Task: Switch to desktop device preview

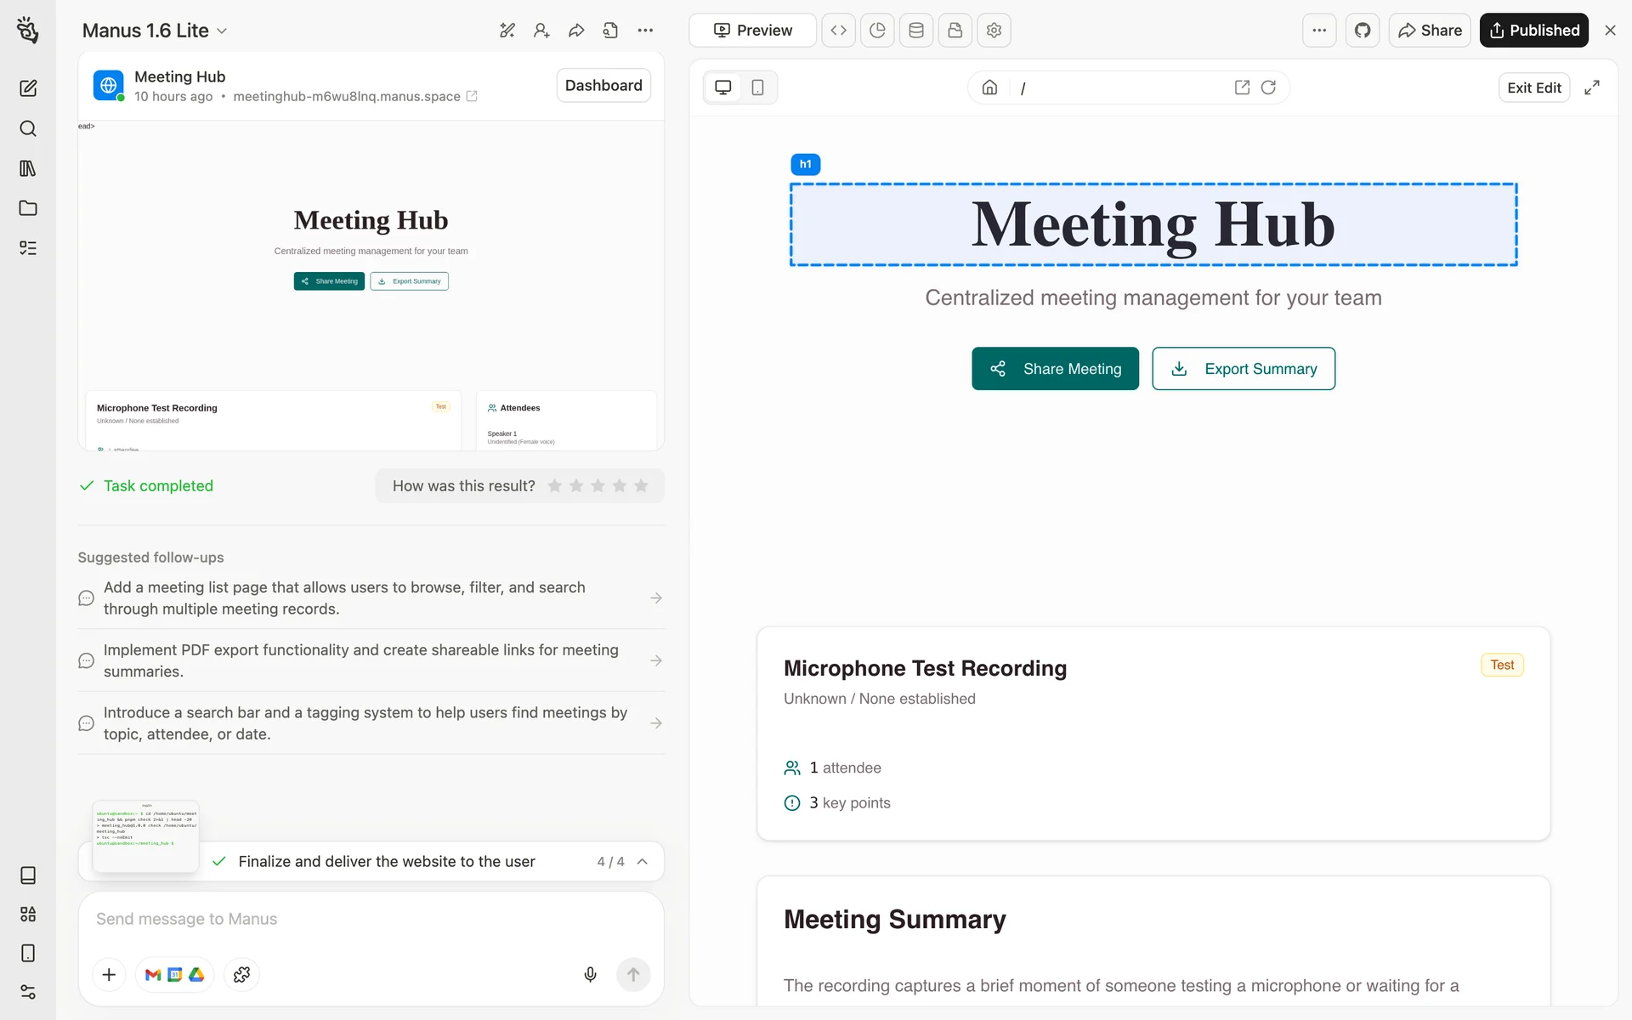Action: click(723, 88)
